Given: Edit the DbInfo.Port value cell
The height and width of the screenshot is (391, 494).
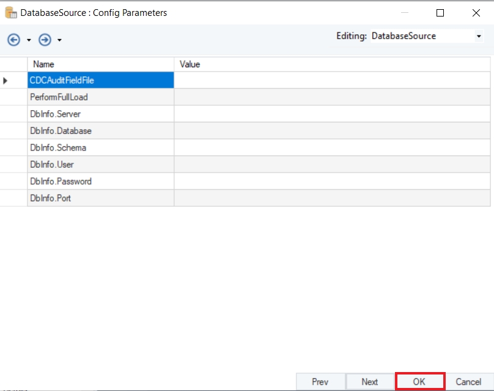Looking at the screenshot, I should point(331,198).
